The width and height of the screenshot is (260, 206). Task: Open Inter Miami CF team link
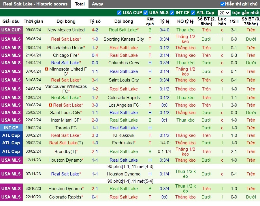click(x=65, y=120)
